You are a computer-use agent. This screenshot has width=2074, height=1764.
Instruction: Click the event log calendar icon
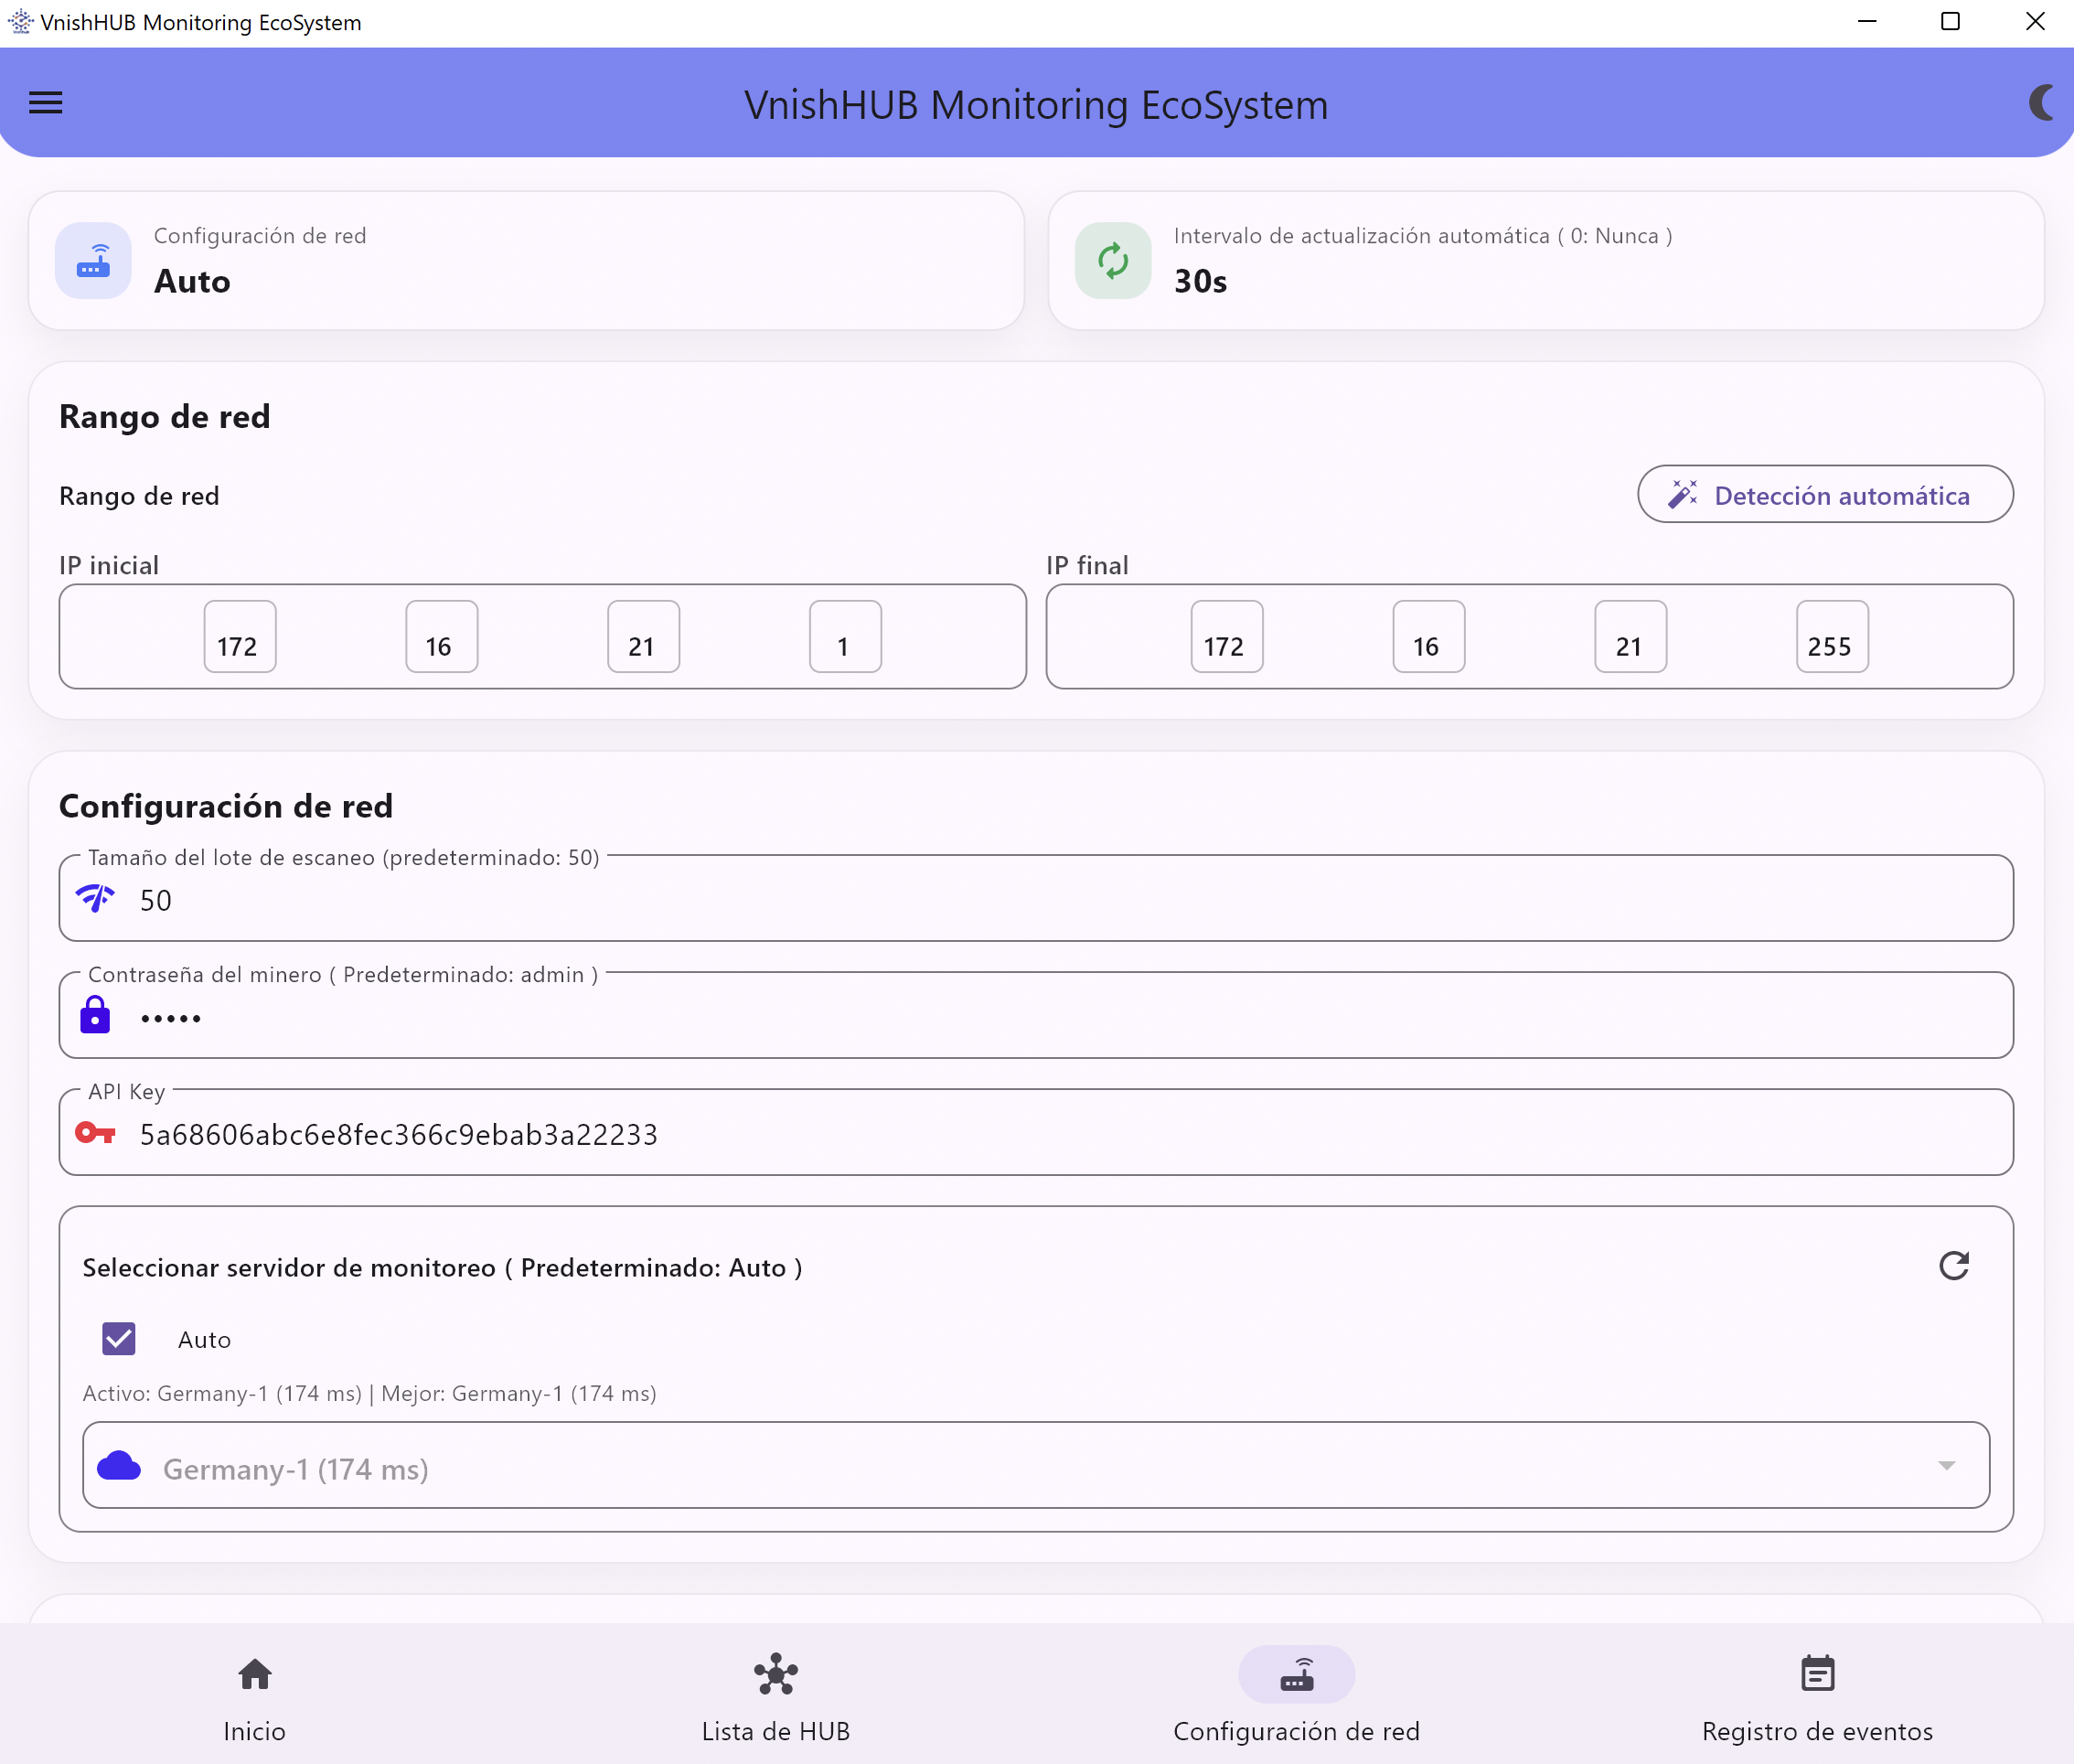(x=1818, y=1673)
